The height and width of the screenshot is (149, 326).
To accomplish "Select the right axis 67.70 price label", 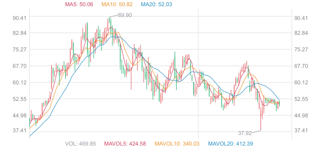I will [x=301, y=66].
